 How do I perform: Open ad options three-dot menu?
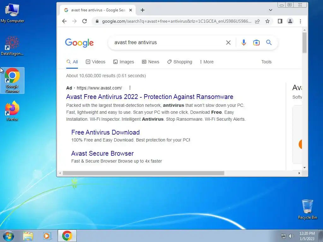click(x=130, y=88)
